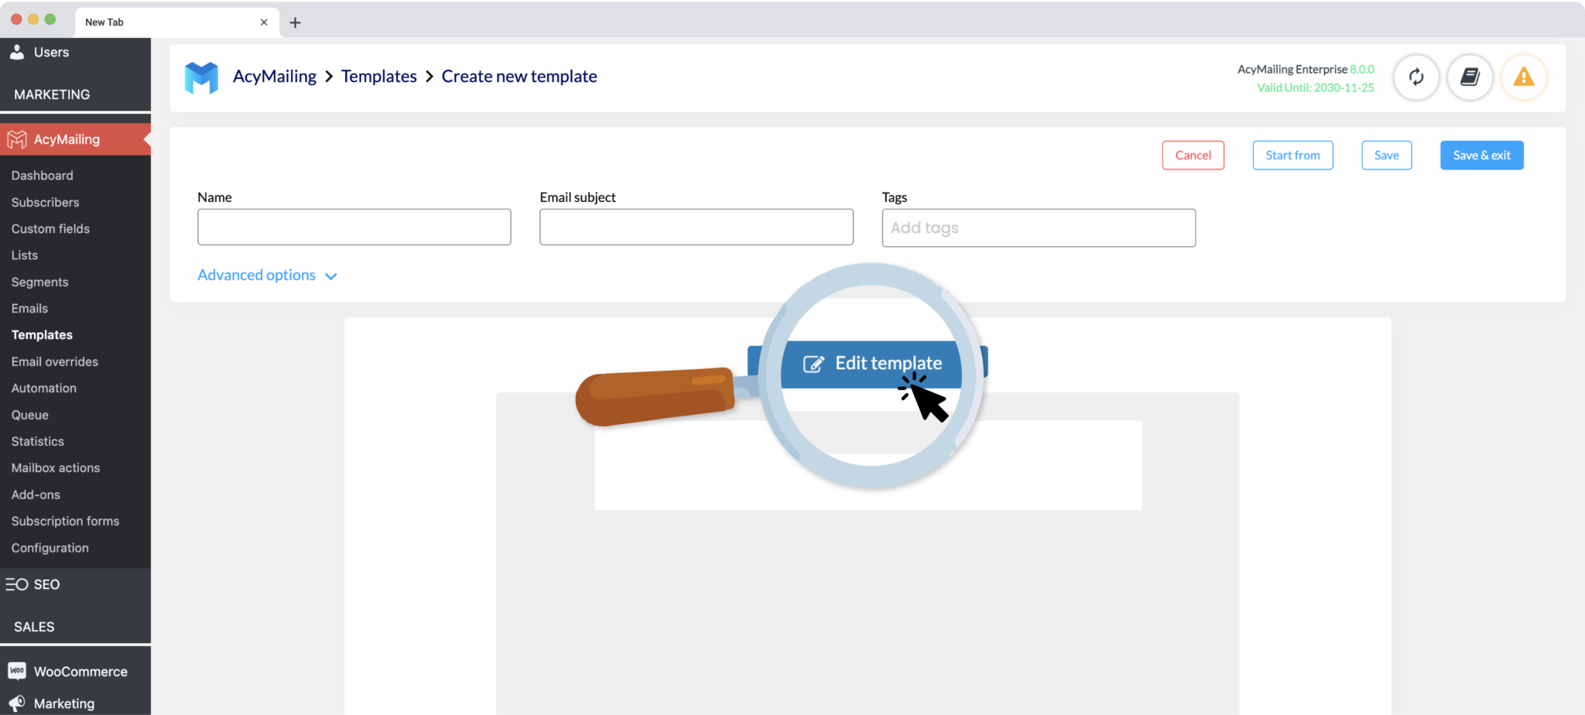Image resolution: width=1585 pixels, height=715 pixels.
Task: Open Automation in the sidebar menu
Action: 43,388
